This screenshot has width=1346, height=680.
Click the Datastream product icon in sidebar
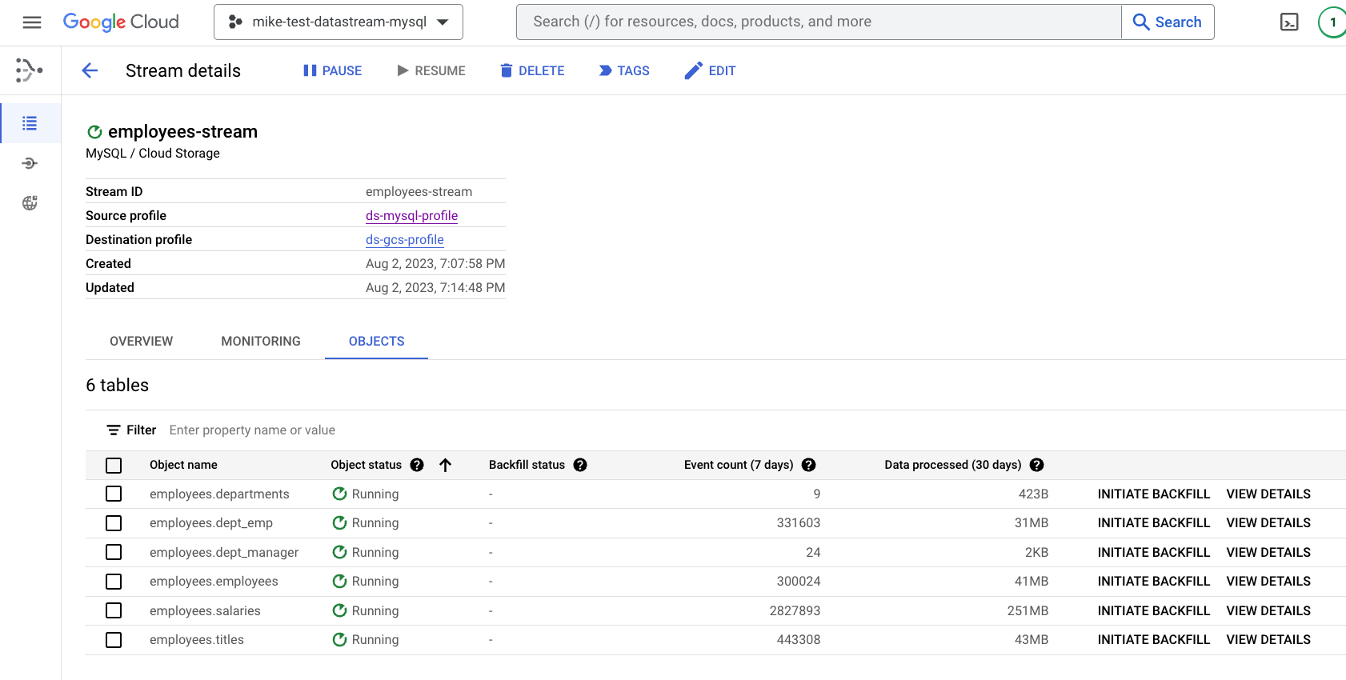(x=30, y=70)
